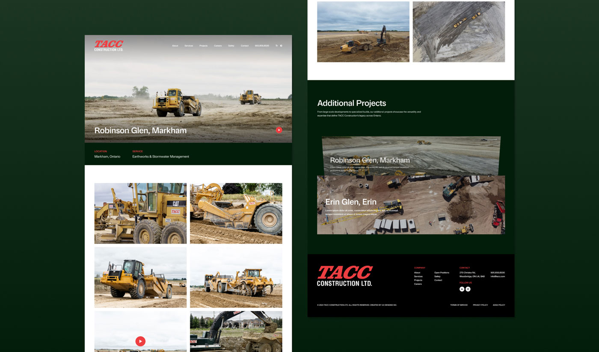The image size is (599, 352).
Task: Play the video in the photo gallery
Action: [140, 341]
